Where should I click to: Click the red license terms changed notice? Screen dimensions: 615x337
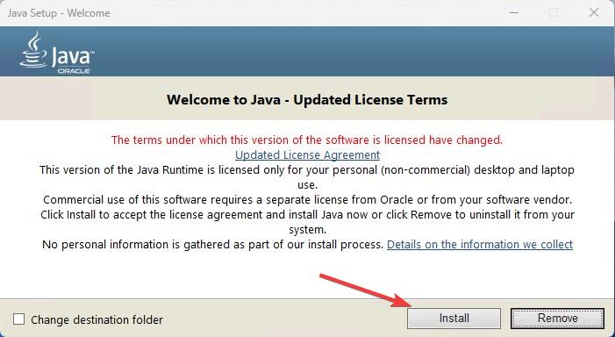[x=307, y=140]
